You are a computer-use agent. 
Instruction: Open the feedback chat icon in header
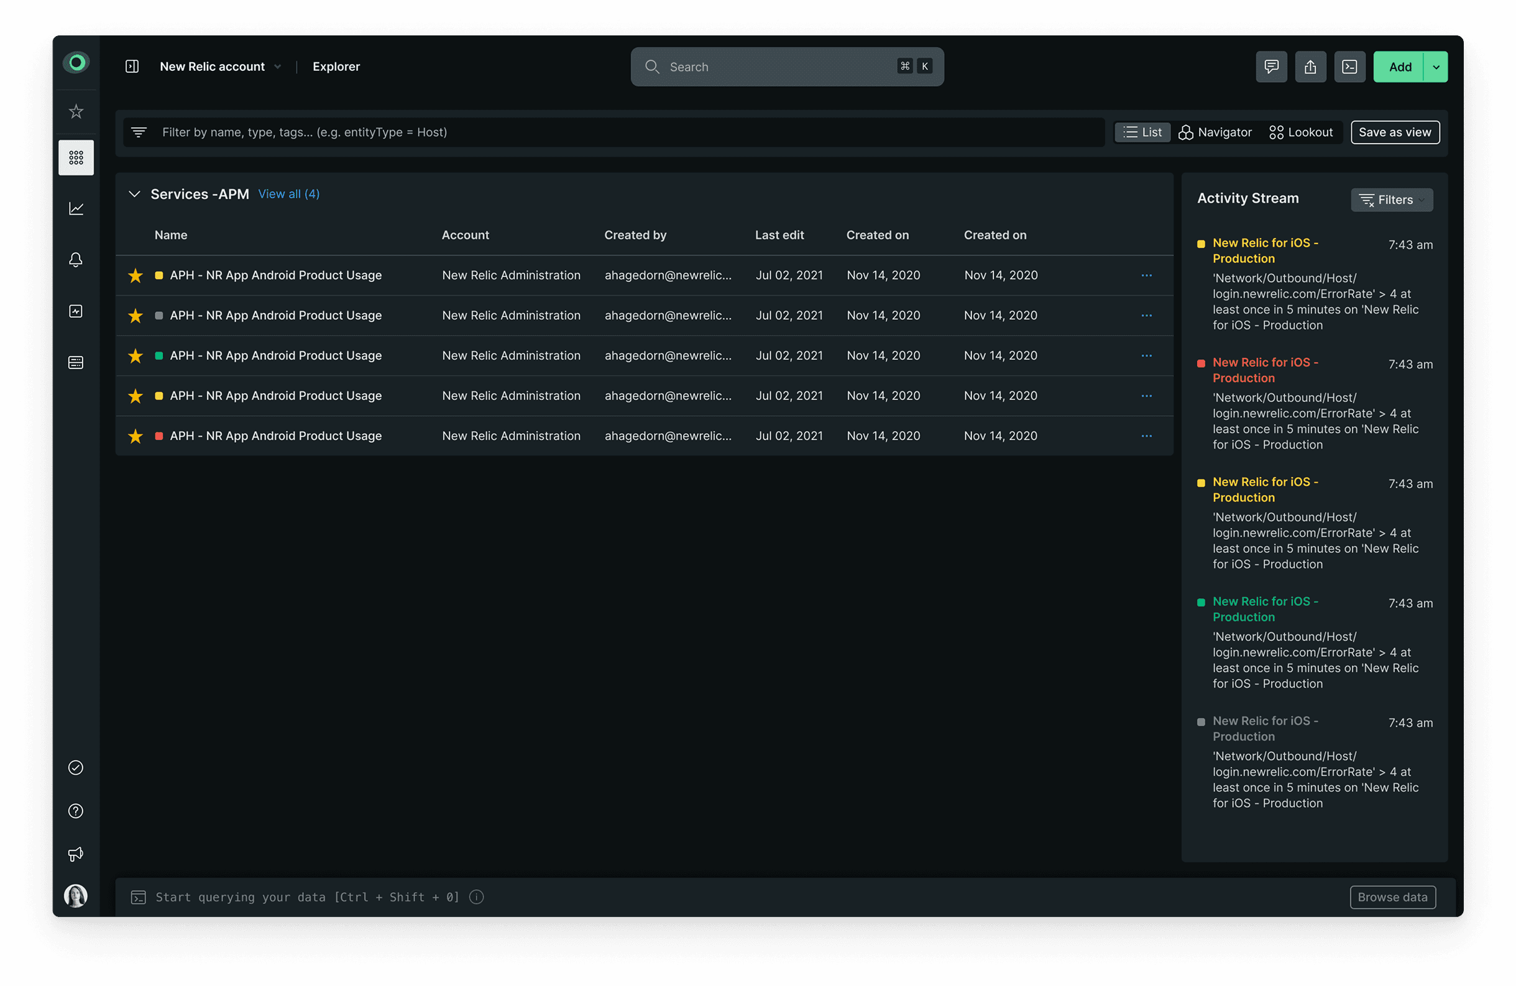click(x=1270, y=67)
